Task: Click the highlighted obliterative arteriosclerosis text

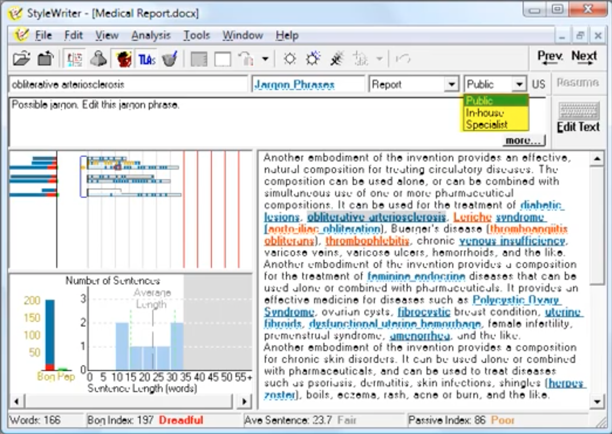Action: click(x=376, y=217)
